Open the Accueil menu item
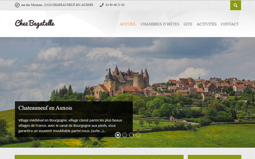Viewport: 255px width, 159px height. [127, 24]
